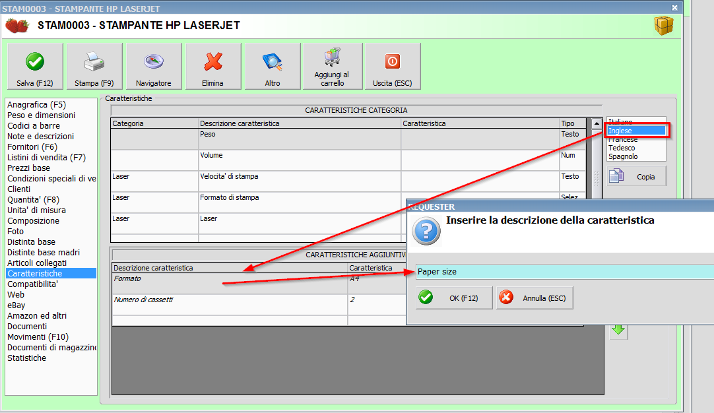Click Aggiungi al carrello shopping cart button
The height and width of the screenshot is (413, 714).
click(333, 67)
